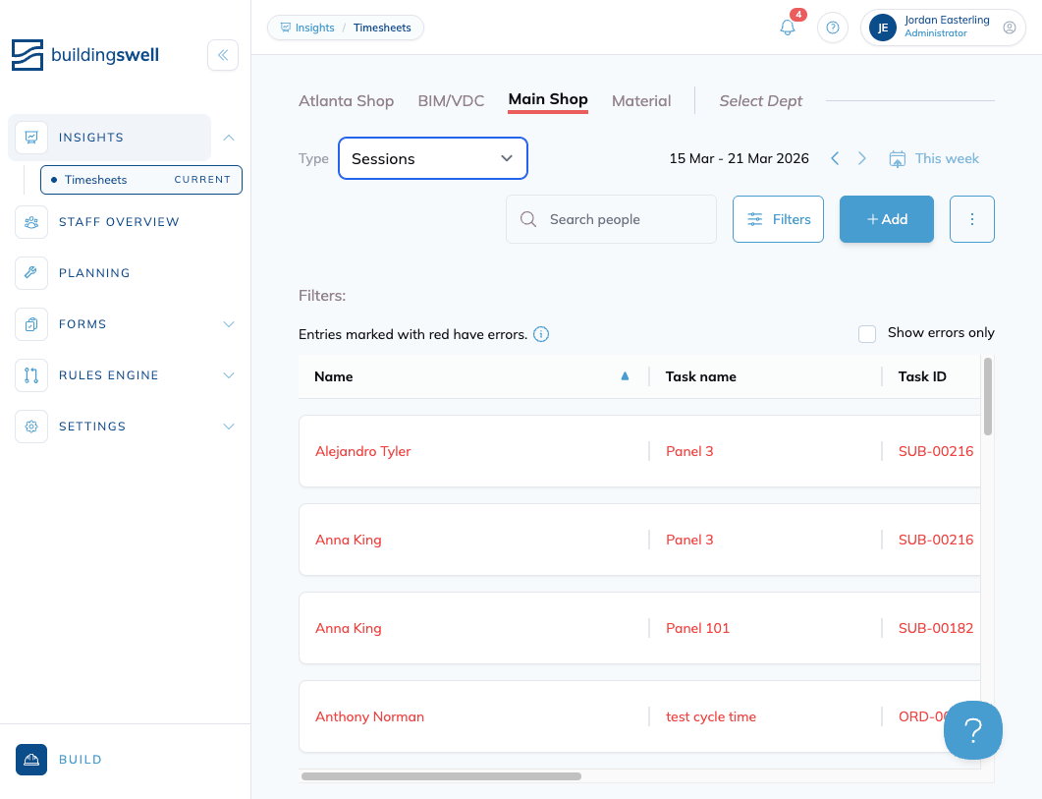
Task: Go to previous week arrow
Action: (x=835, y=158)
